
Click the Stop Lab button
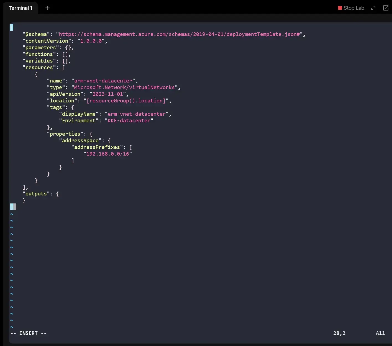click(x=351, y=8)
